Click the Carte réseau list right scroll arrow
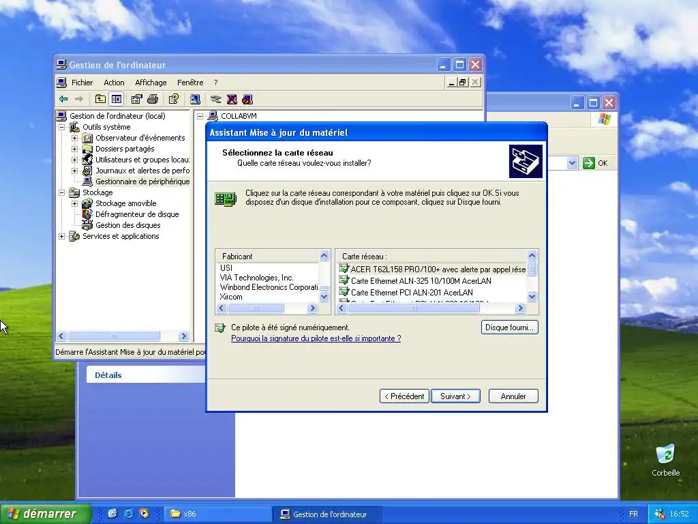Screen dimensions: 698x524 pyautogui.click(x=520, y=308)
